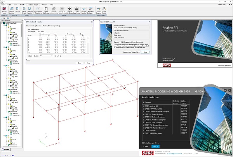Toggle Design Objects icon
The width and height of the screenshot is (233, 157).
point(104,9)
